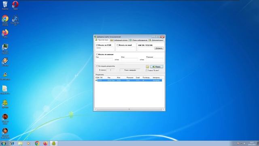Select the yellow folder on the desktop
This screenshot has height=146, width=259.
[5, 90]
